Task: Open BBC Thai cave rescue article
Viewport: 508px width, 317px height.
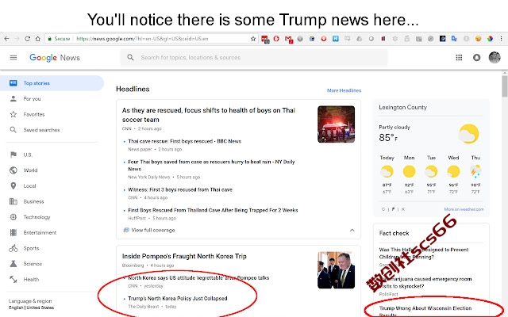Action: 185,141
